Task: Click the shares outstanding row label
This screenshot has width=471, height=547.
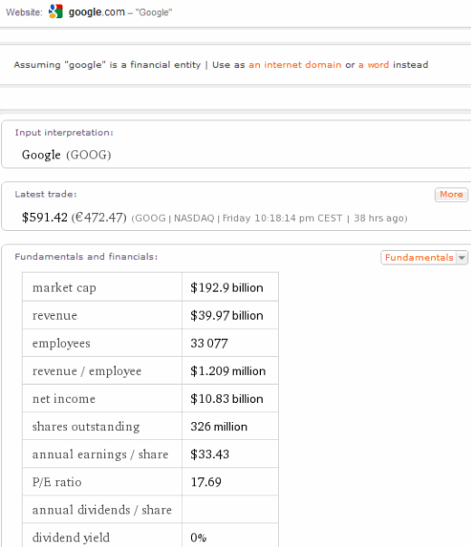Action: [x=86, y=427]
